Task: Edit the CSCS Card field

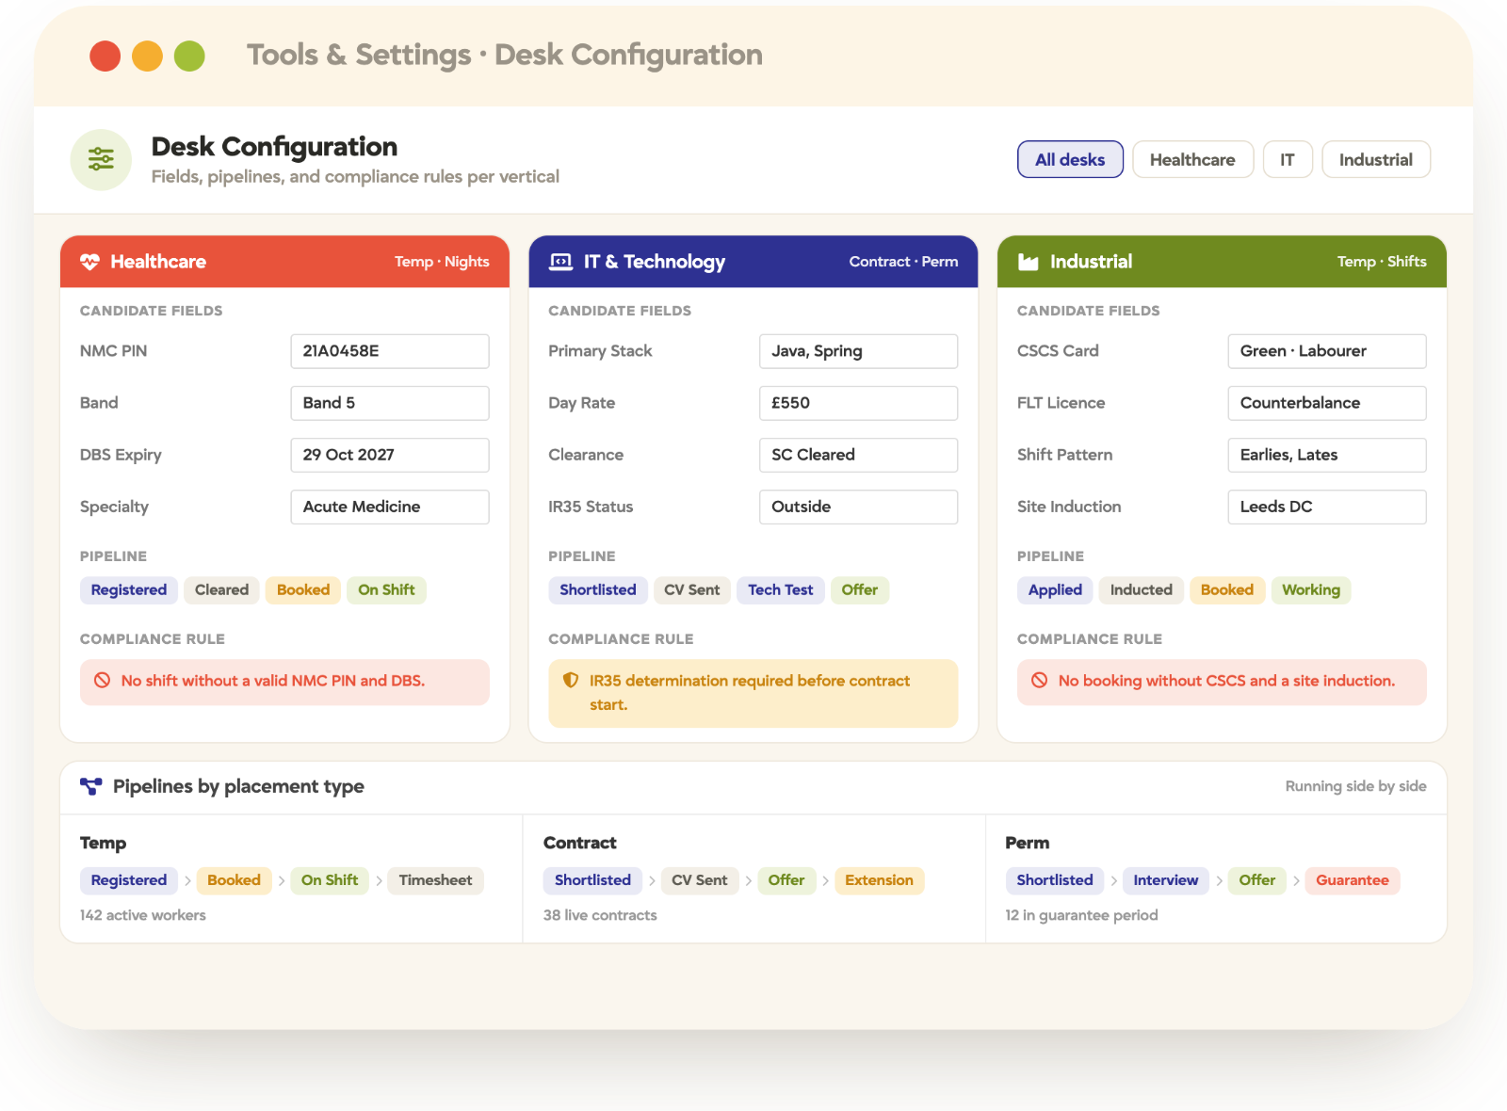Action: [1327, 351]
